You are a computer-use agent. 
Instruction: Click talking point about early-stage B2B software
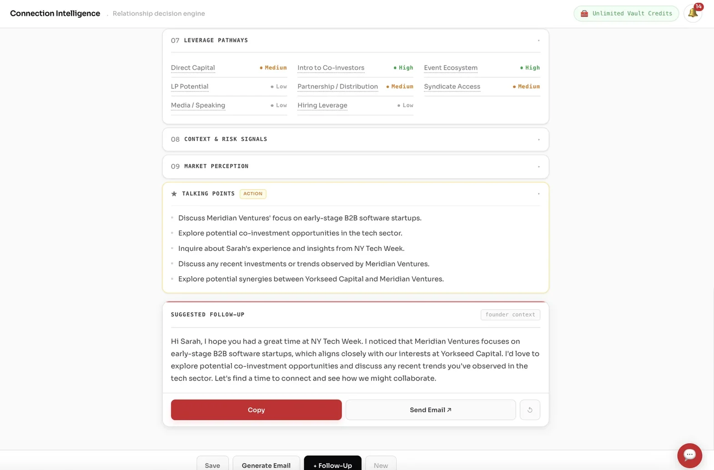tap(300, 218)
